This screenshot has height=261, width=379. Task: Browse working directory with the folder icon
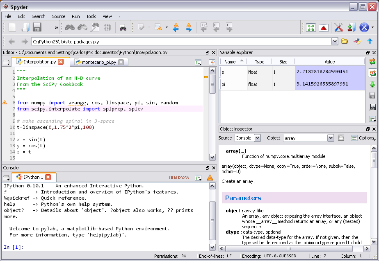345,41
